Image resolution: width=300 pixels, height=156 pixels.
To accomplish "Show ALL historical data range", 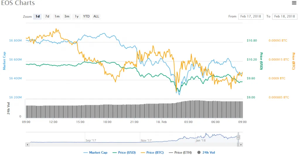I will (x=96, y=17).
